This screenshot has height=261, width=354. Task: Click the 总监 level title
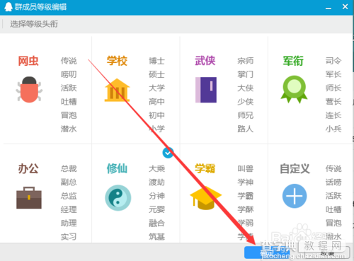tap(69, 196)
